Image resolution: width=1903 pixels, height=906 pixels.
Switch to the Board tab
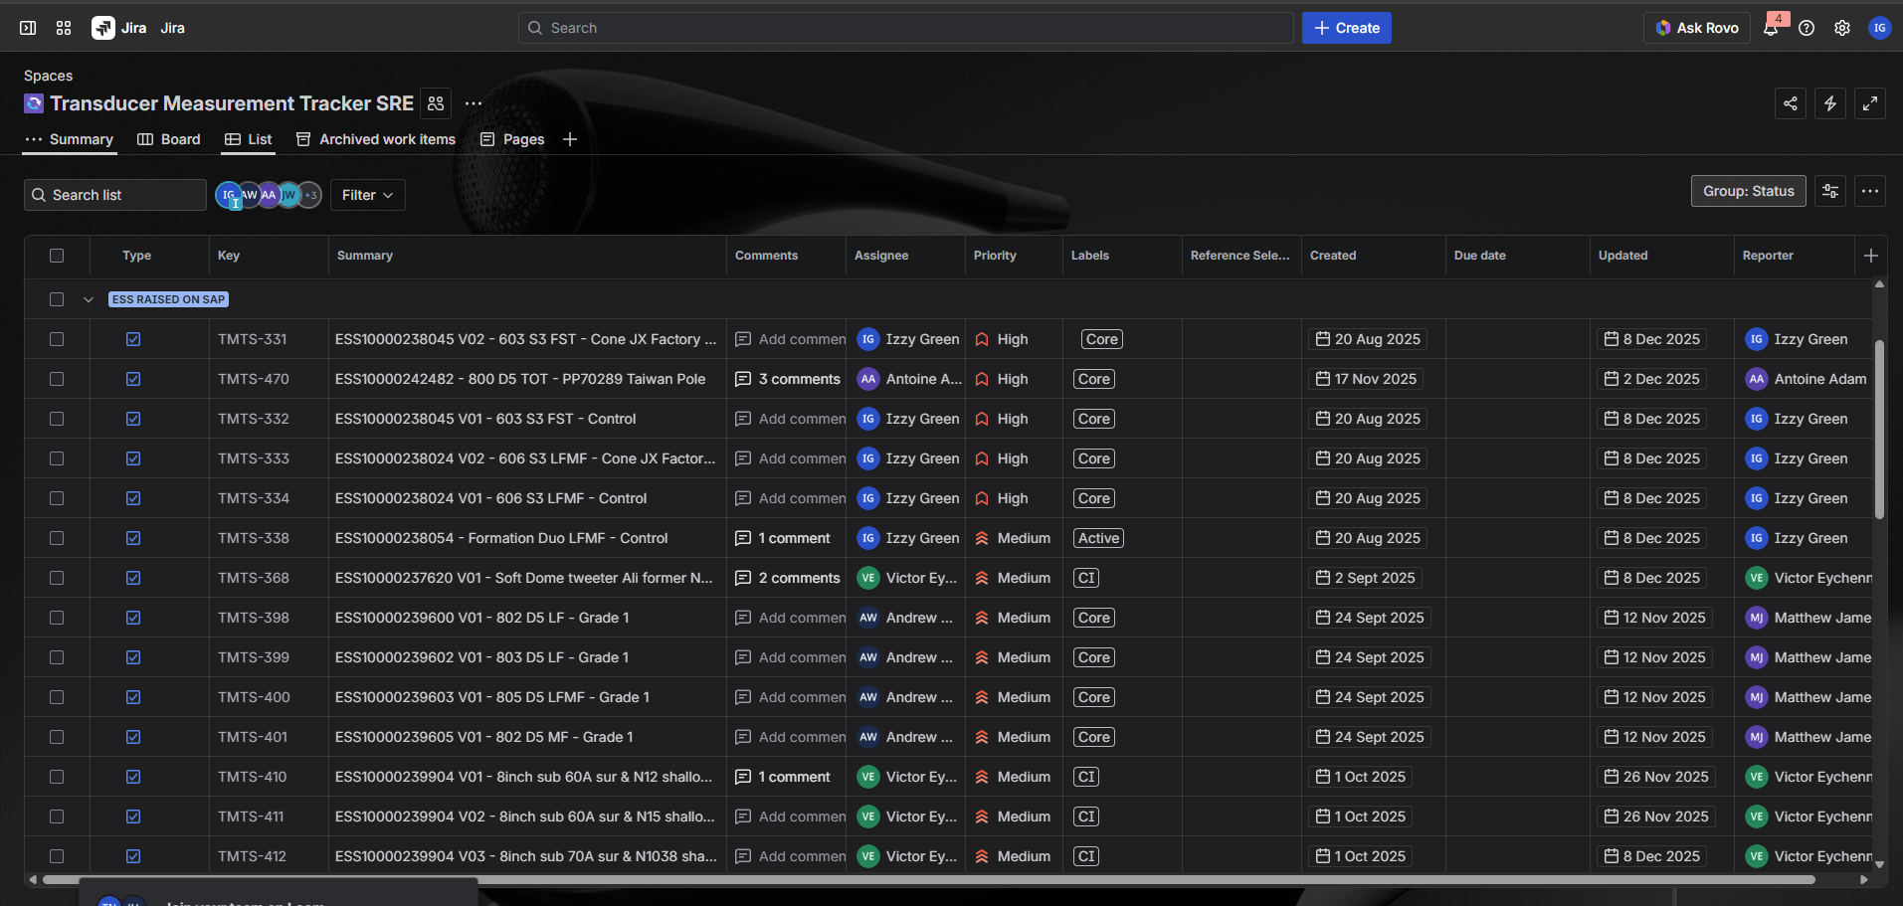169,139
